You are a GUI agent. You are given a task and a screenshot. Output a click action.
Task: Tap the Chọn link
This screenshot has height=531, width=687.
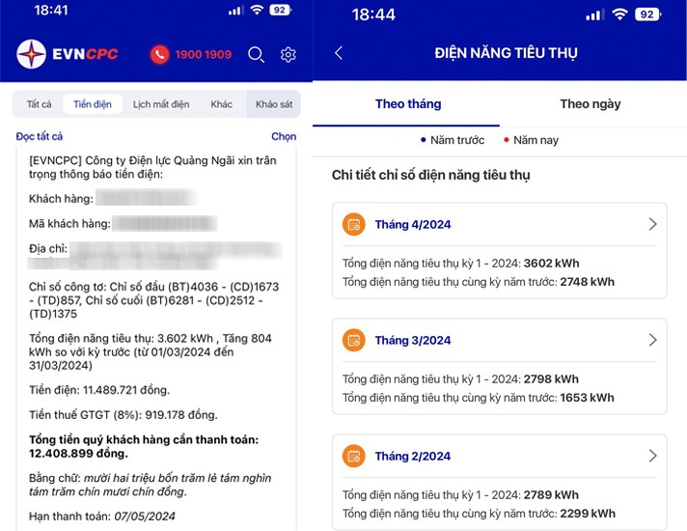pyautogui.click(x=284, y=137)
